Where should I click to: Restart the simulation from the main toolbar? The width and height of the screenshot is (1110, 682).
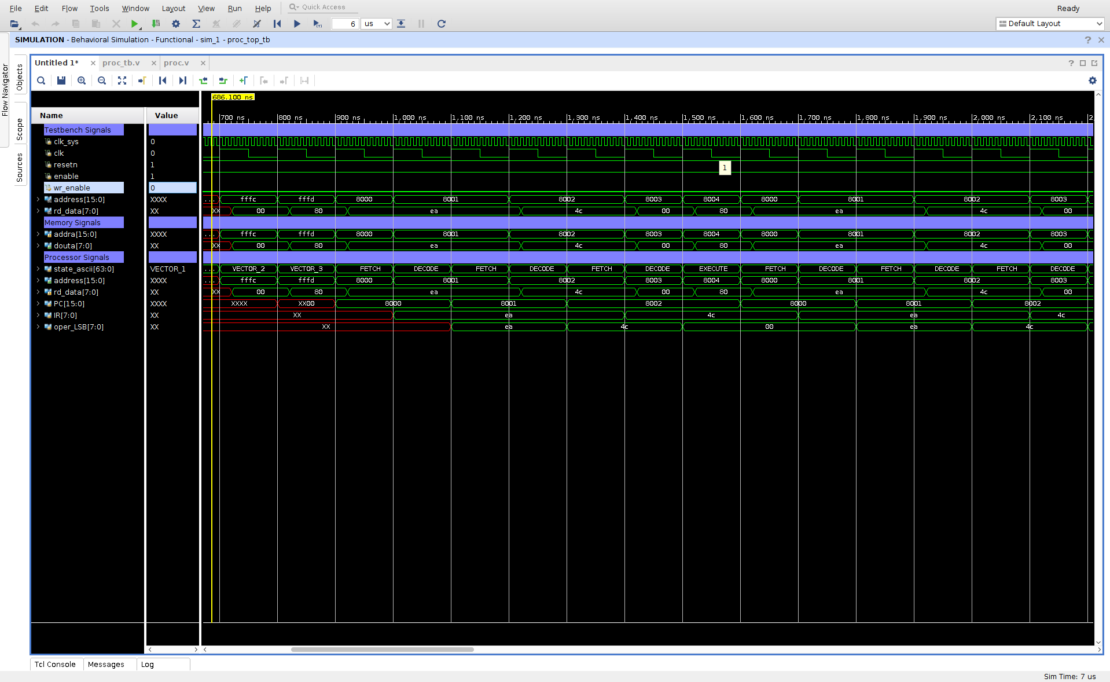[277, 24]
